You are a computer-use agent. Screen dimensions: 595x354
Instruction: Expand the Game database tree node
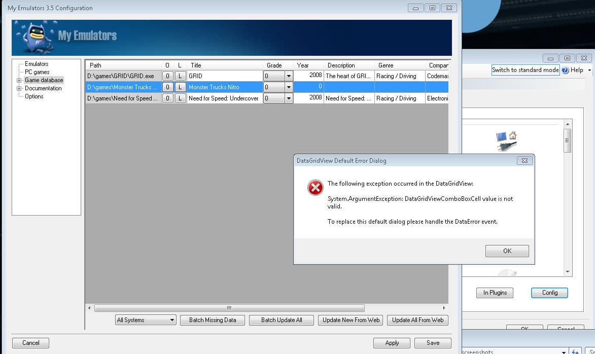click(19, 81)
